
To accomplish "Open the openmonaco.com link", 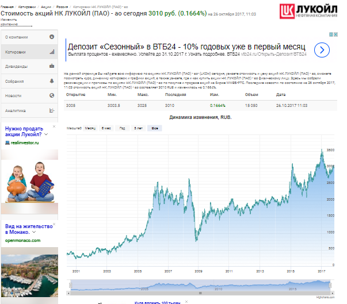I will pos(23,240).
